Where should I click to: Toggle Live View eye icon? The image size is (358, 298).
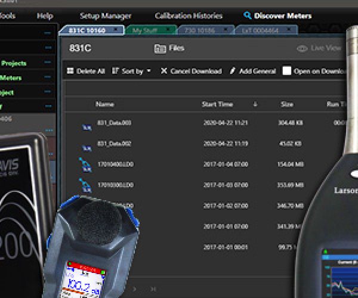pyautogui.click(x=302, y=48)
